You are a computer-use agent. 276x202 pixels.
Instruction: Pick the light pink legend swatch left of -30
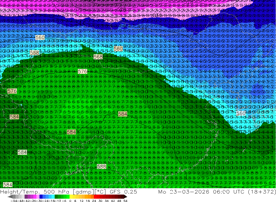pos(38,196)
